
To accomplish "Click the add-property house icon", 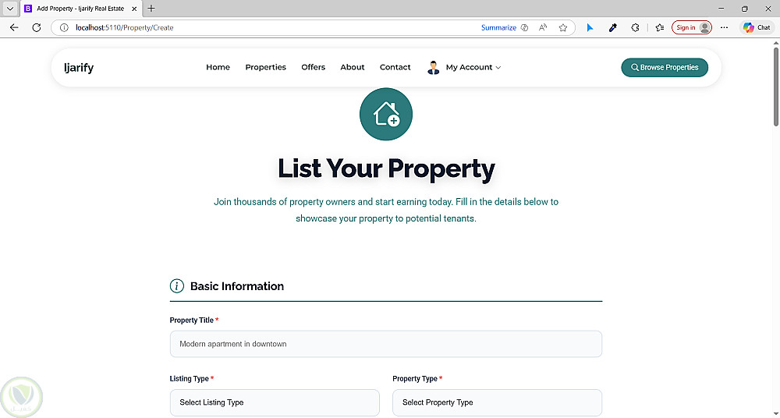I will click(385, 115).
